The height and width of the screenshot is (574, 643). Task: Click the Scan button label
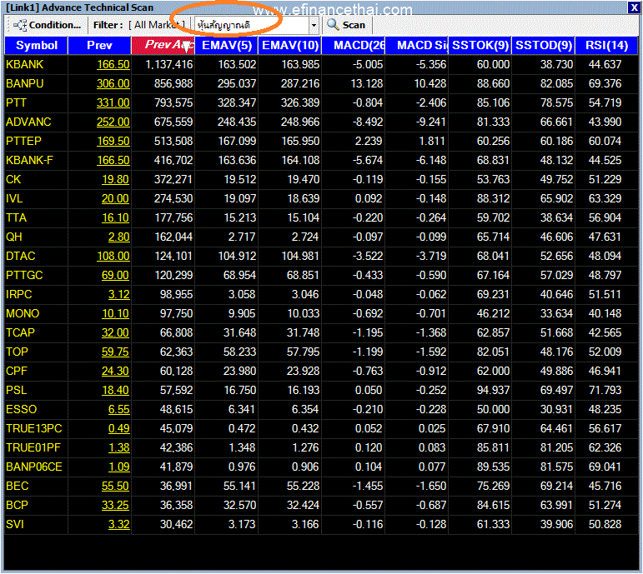pyautogui.click(x=354, y=25)
